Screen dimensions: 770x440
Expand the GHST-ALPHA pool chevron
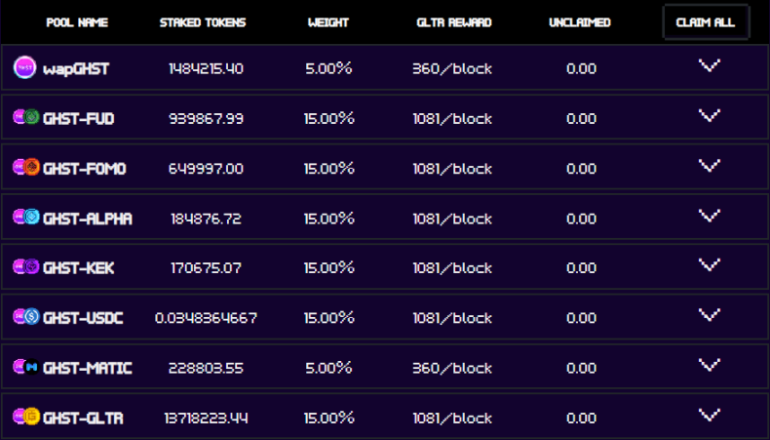click(x=710, y=216)
